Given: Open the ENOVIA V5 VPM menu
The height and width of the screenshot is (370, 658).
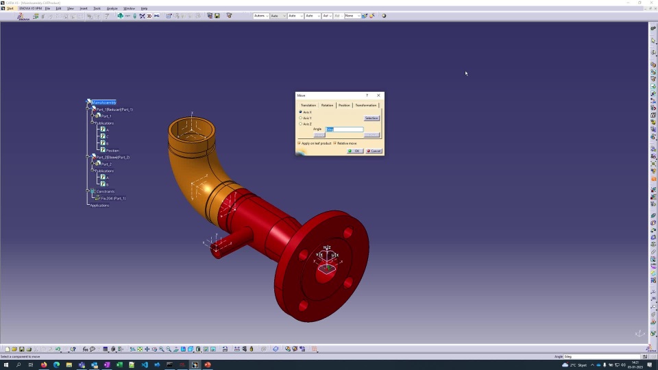Looking at the screenshot, I should (30, 8).
